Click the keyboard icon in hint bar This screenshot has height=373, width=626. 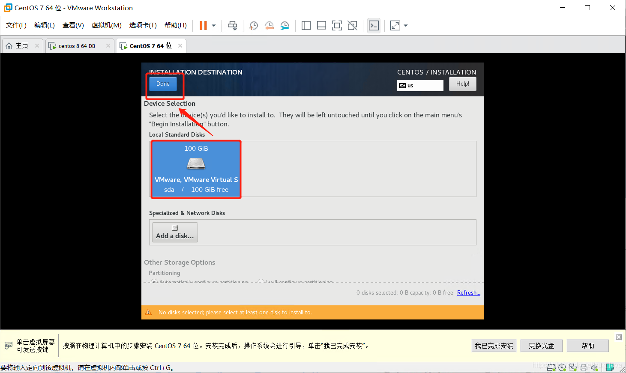coord(9,345)
